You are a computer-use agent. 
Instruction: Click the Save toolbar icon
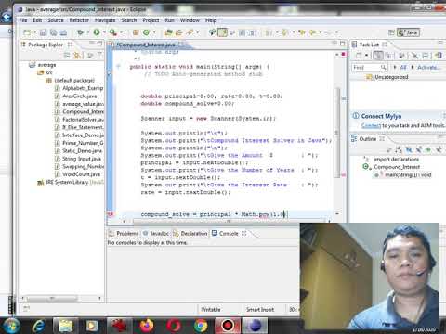pos(44,32)
